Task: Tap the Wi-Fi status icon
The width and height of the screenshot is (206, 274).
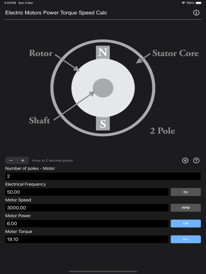Action: point(183,3)
